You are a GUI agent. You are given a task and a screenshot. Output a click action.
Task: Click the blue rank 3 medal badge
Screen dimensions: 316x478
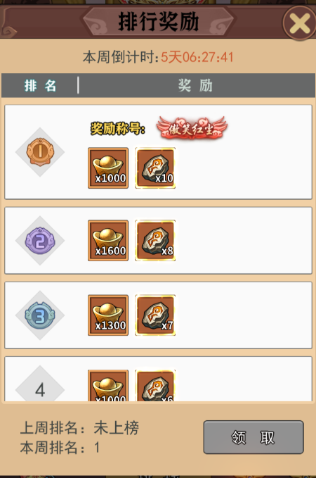40,315
